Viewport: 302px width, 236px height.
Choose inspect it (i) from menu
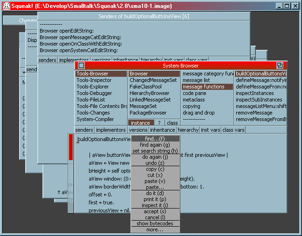[155, 205]
